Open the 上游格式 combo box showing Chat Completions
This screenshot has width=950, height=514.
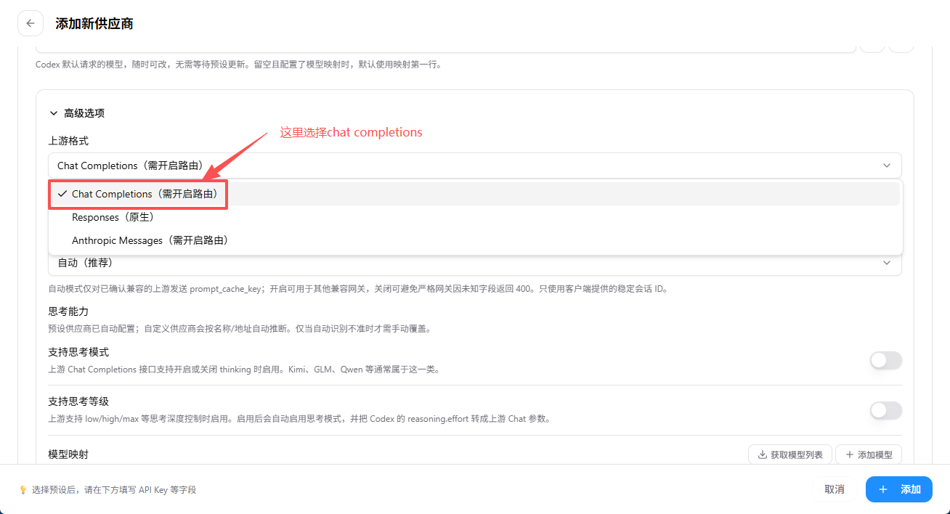click(475, 166)
